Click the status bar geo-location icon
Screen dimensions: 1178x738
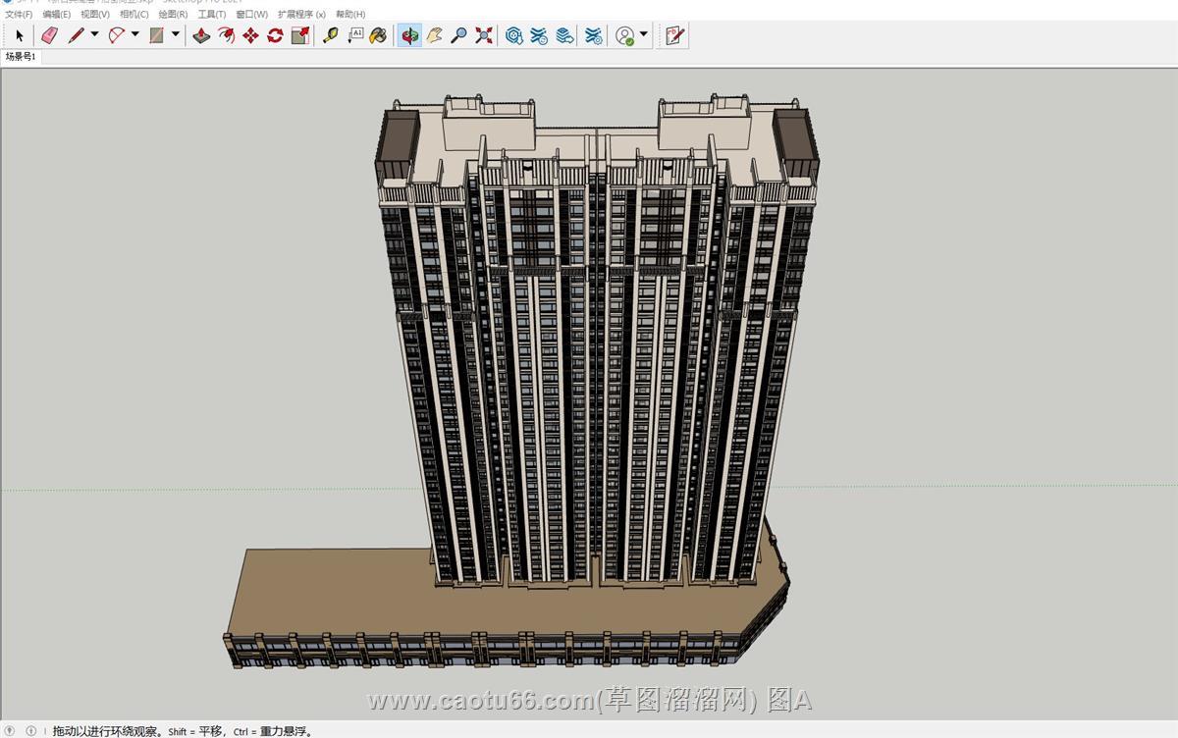point(9,731)
